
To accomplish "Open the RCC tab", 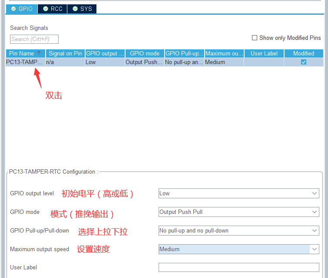I will 53,9.
